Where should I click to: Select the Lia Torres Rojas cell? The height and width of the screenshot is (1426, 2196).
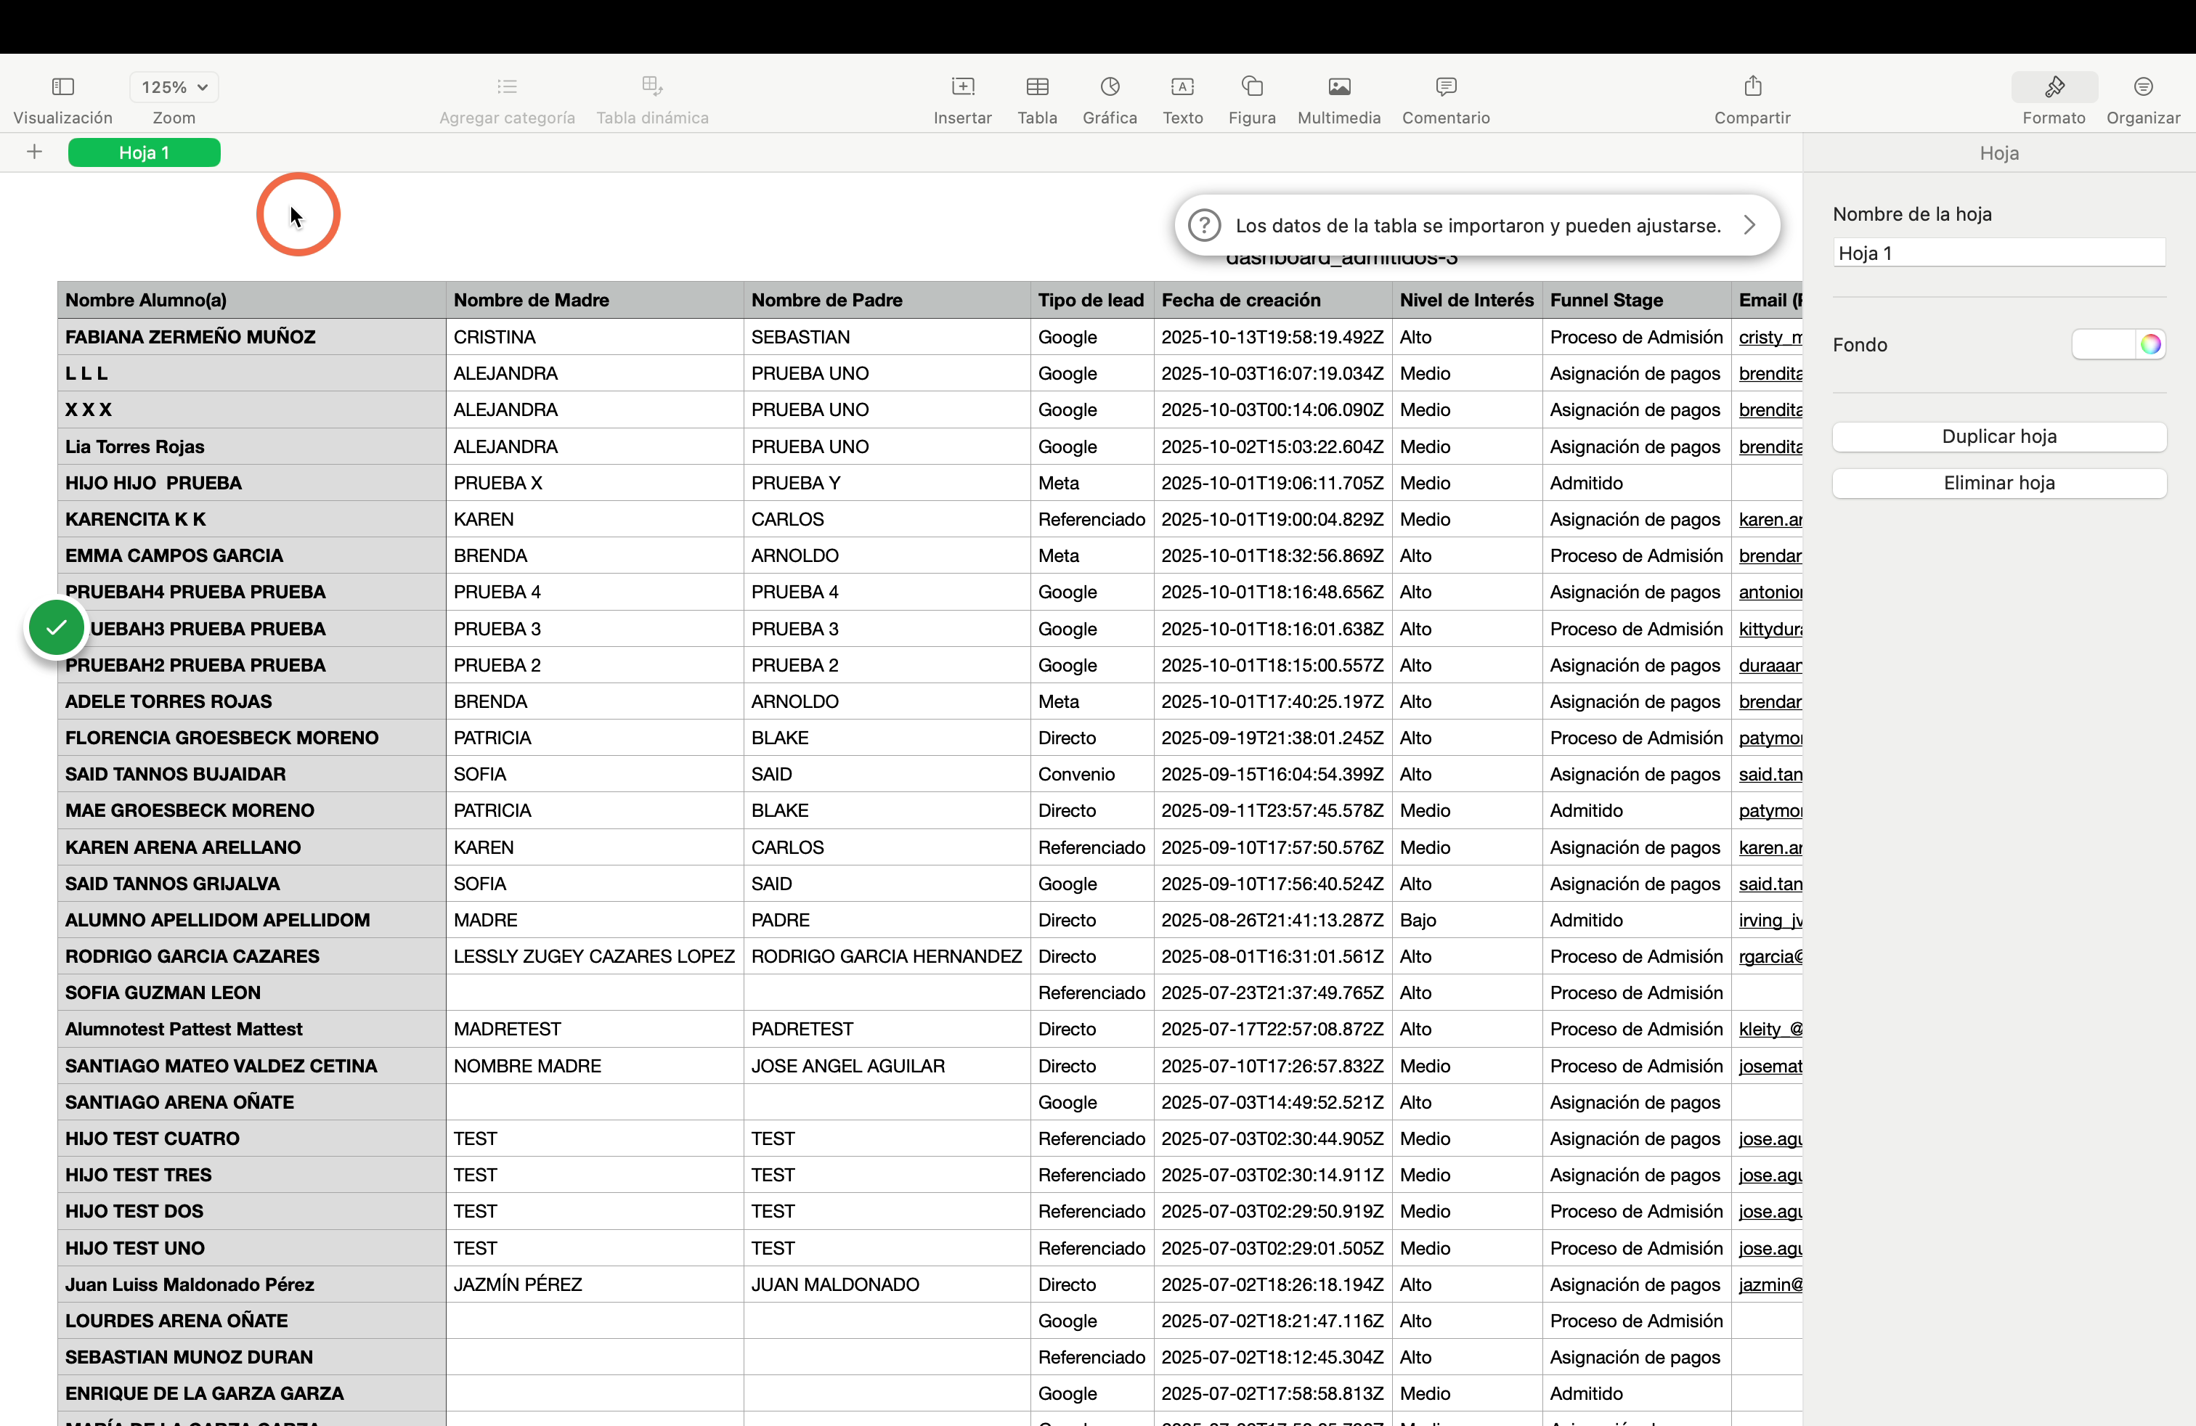pos(252,447)
